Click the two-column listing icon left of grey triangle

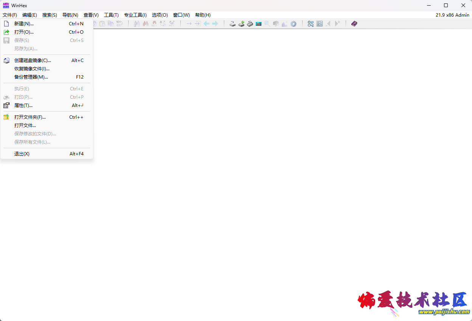pyautogui.click(x=320, y=23)
